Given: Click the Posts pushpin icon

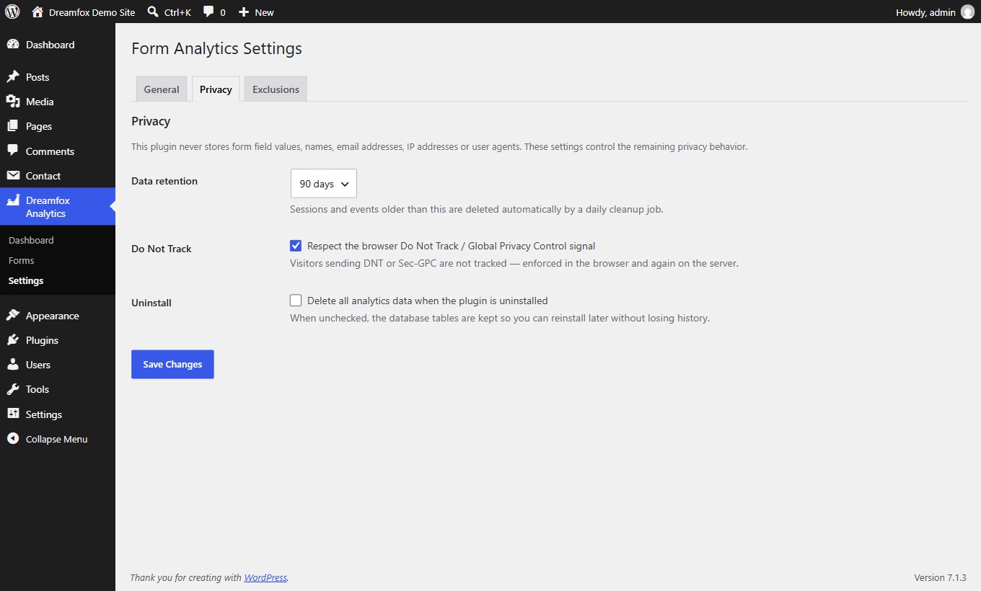Looking at the screenshot, I should point(13,77).
